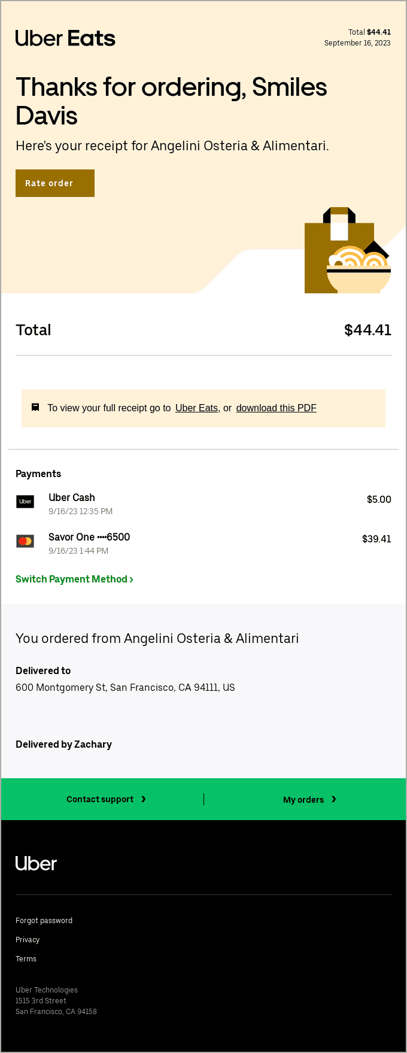The height and width of the screenshot is (1053, 407).
Task: Download the receipt PDF
Action: pyautogui.click(x=276, y=408)
